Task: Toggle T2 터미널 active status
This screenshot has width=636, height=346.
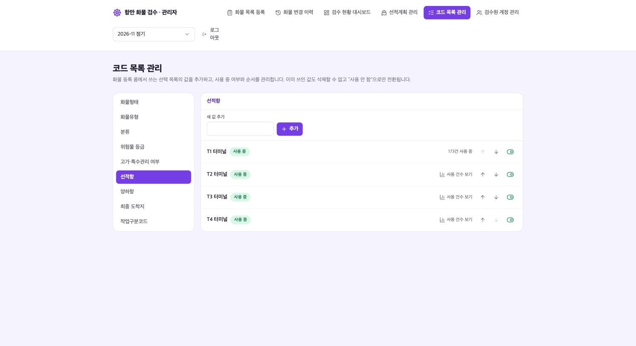Action: (x=510, y=175)
